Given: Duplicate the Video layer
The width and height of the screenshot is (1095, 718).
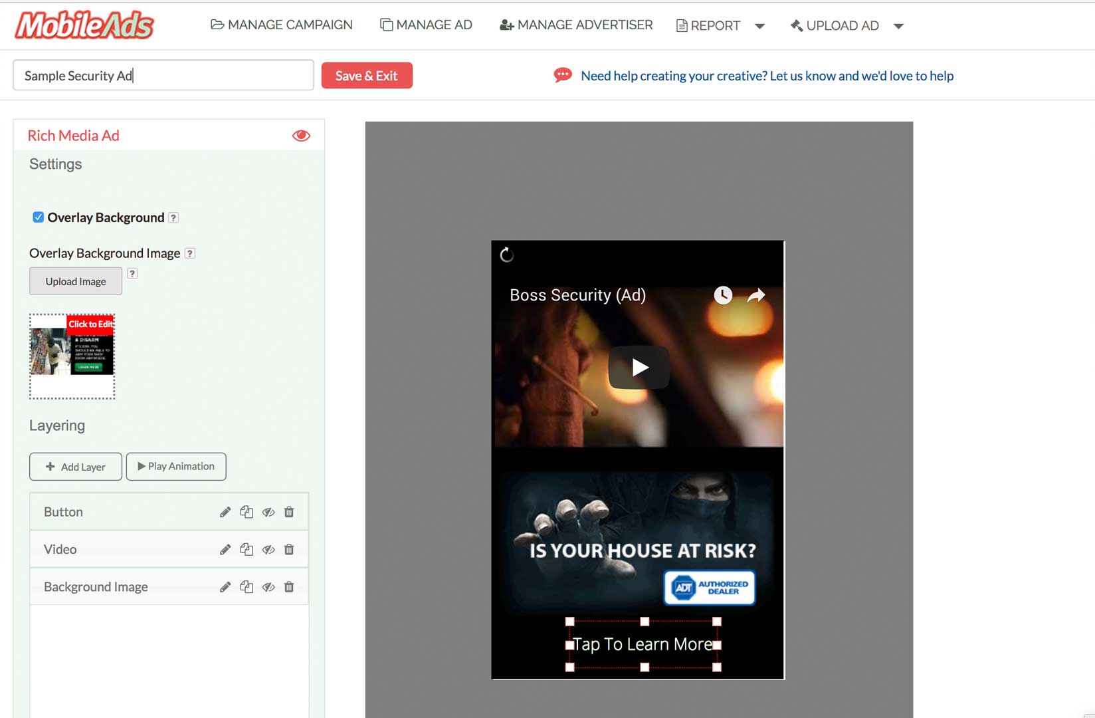Looking at the screenshot, I should pos(247,549).
